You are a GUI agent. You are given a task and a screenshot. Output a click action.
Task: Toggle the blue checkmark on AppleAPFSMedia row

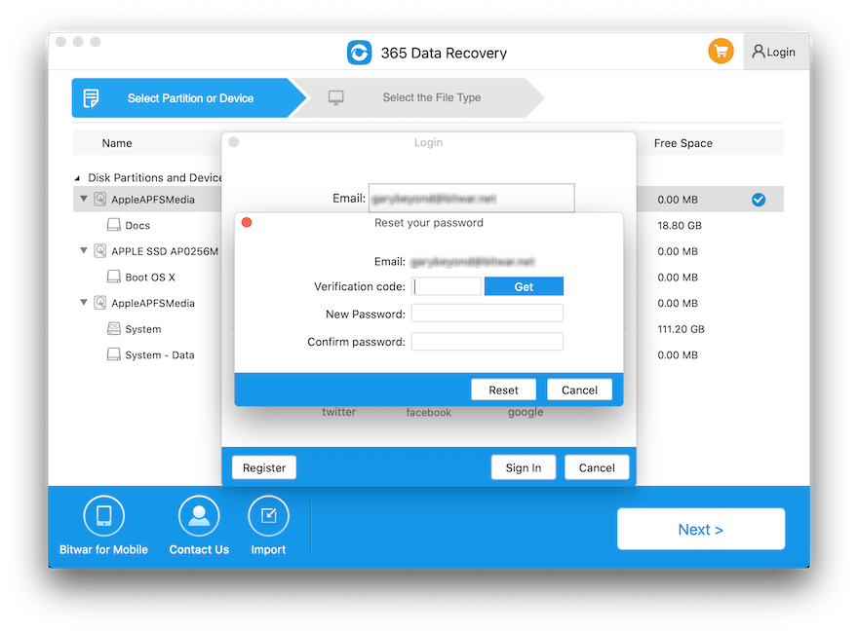(759, 200)
